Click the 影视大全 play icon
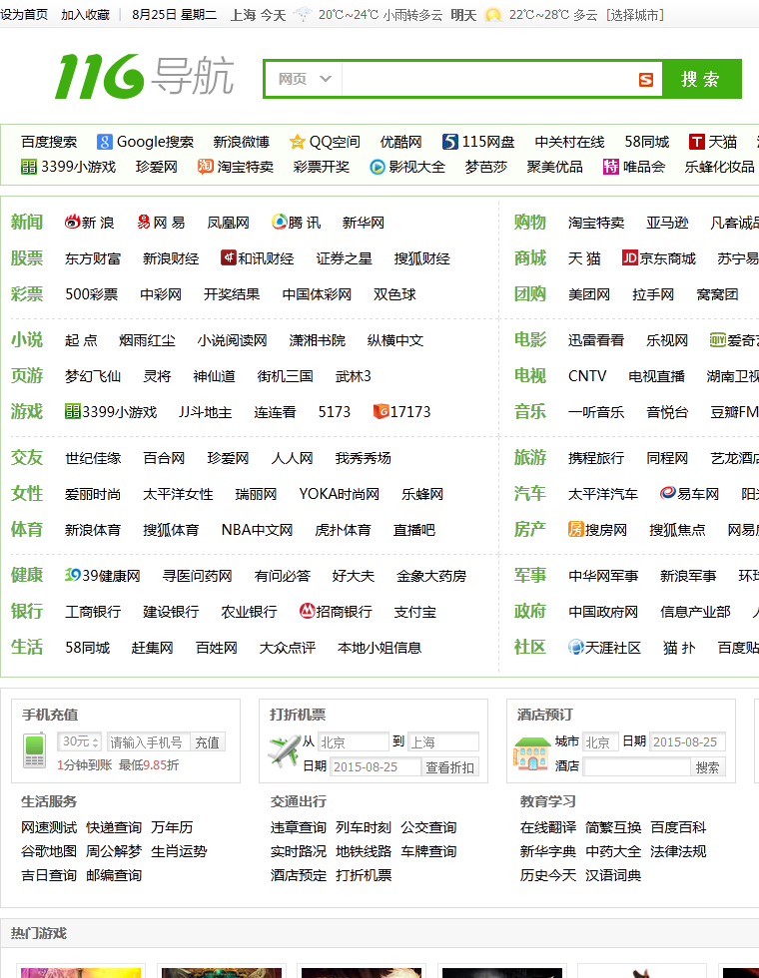 click(378, 168)
